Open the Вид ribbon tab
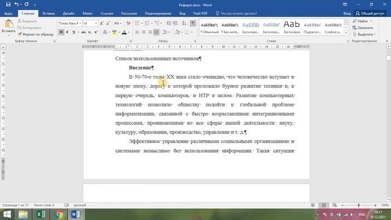This screenshot has height=220, width=391. pyautogui.click(x=182, y=13)
